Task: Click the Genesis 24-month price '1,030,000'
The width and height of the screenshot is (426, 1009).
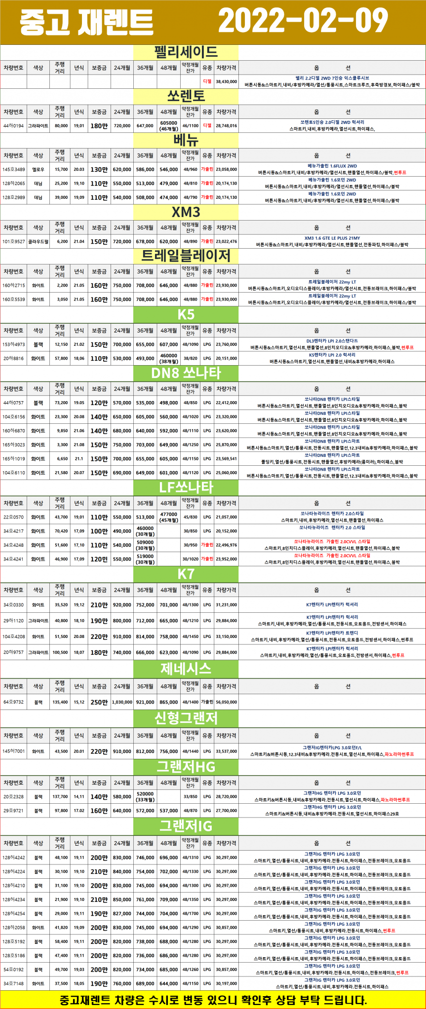Action: tap(122, 702)
